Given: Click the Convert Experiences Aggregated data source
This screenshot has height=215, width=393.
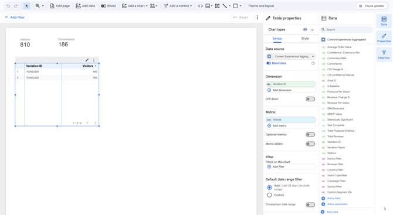Looking at the screenshot, I should coord(344,40).
